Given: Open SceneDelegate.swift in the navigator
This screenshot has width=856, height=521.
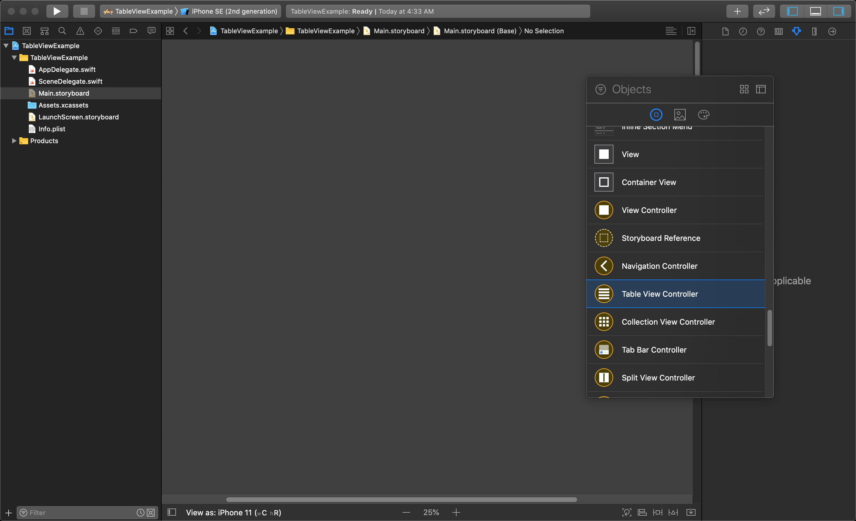Looking at the screenshot, I should click(x=70, y=81).
